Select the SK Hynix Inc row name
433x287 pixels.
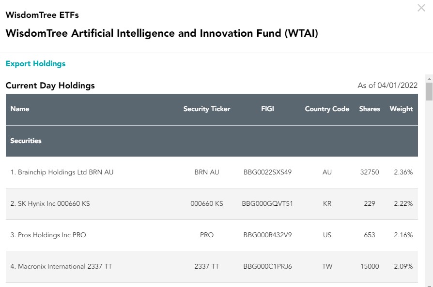(x=50, y=203)
